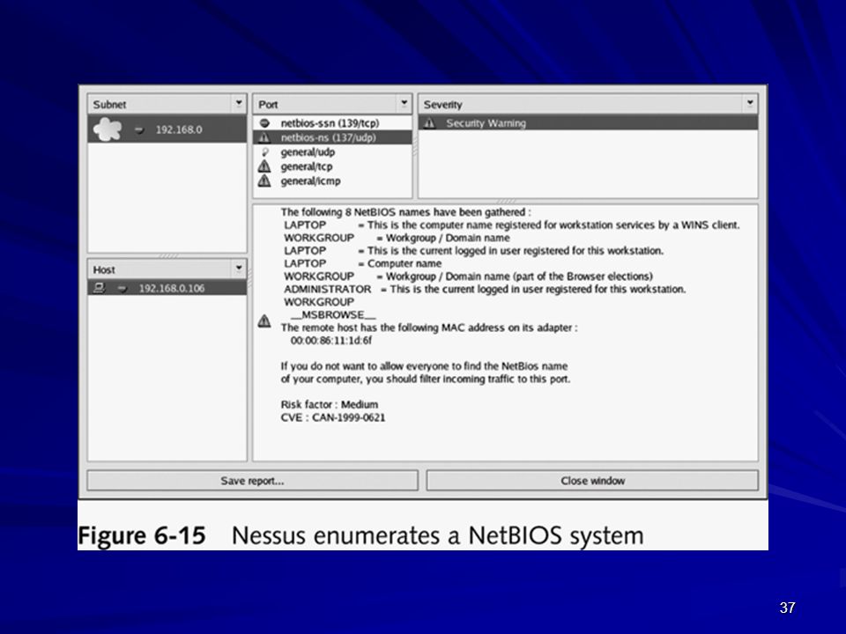Viewport: 846px width, 634px height.
Task: Click the 'The following 8 NetBIOS names' line
Action: [405, 212]
